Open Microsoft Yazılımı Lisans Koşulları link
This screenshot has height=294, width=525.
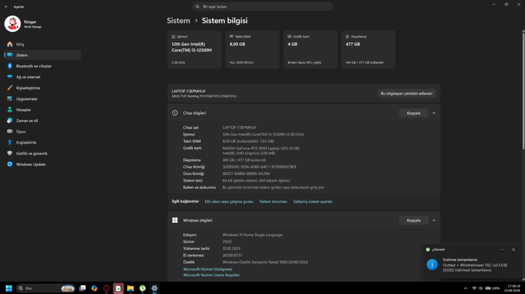(211, 275)
